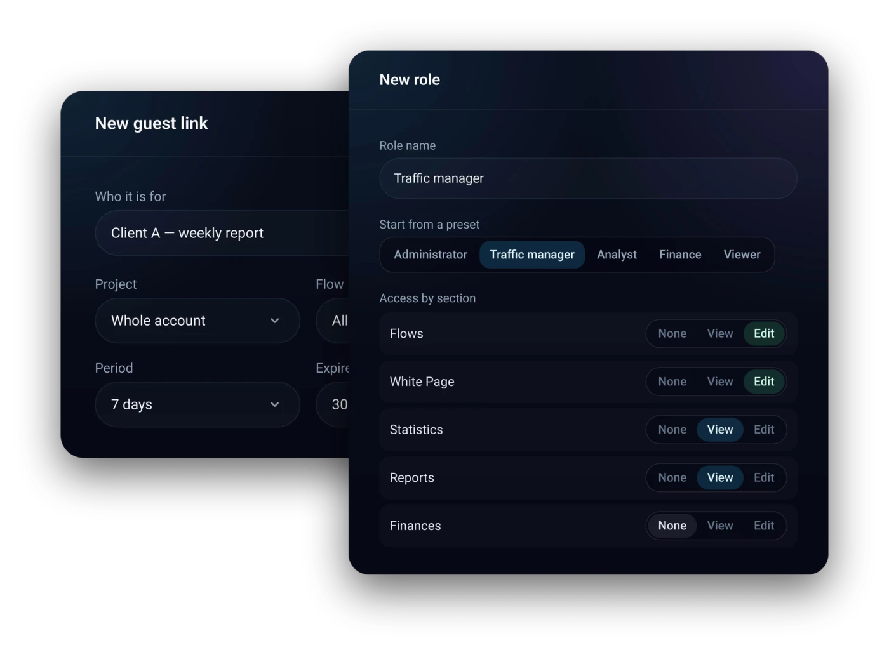Click the Flows row label
Screen dimensions: 889x657
coord(406,333)
